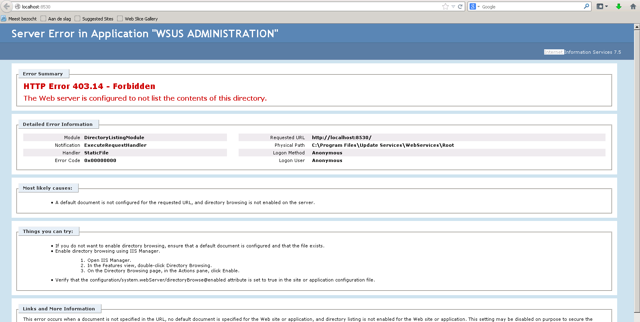Click the Internet Information Services 7.5 text
Viewport: 640px width, 322px height.
click(x=582, y=52)
